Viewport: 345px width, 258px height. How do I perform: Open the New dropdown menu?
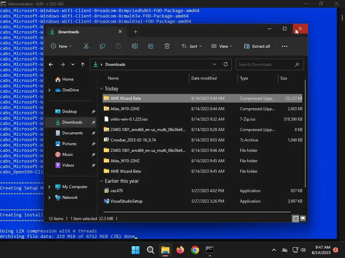click(61, 46)
